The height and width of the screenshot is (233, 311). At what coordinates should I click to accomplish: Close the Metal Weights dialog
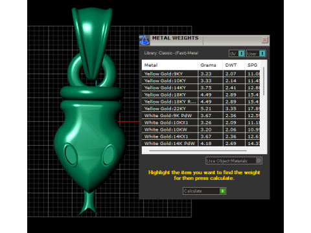coord(264,40)
